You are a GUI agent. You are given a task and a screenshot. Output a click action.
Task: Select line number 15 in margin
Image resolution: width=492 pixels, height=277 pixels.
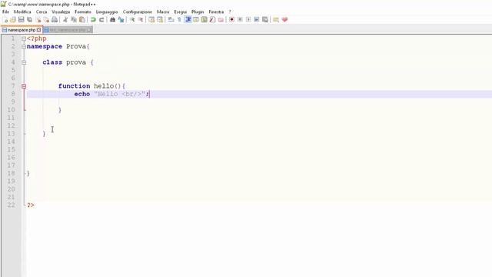[12, 149]
